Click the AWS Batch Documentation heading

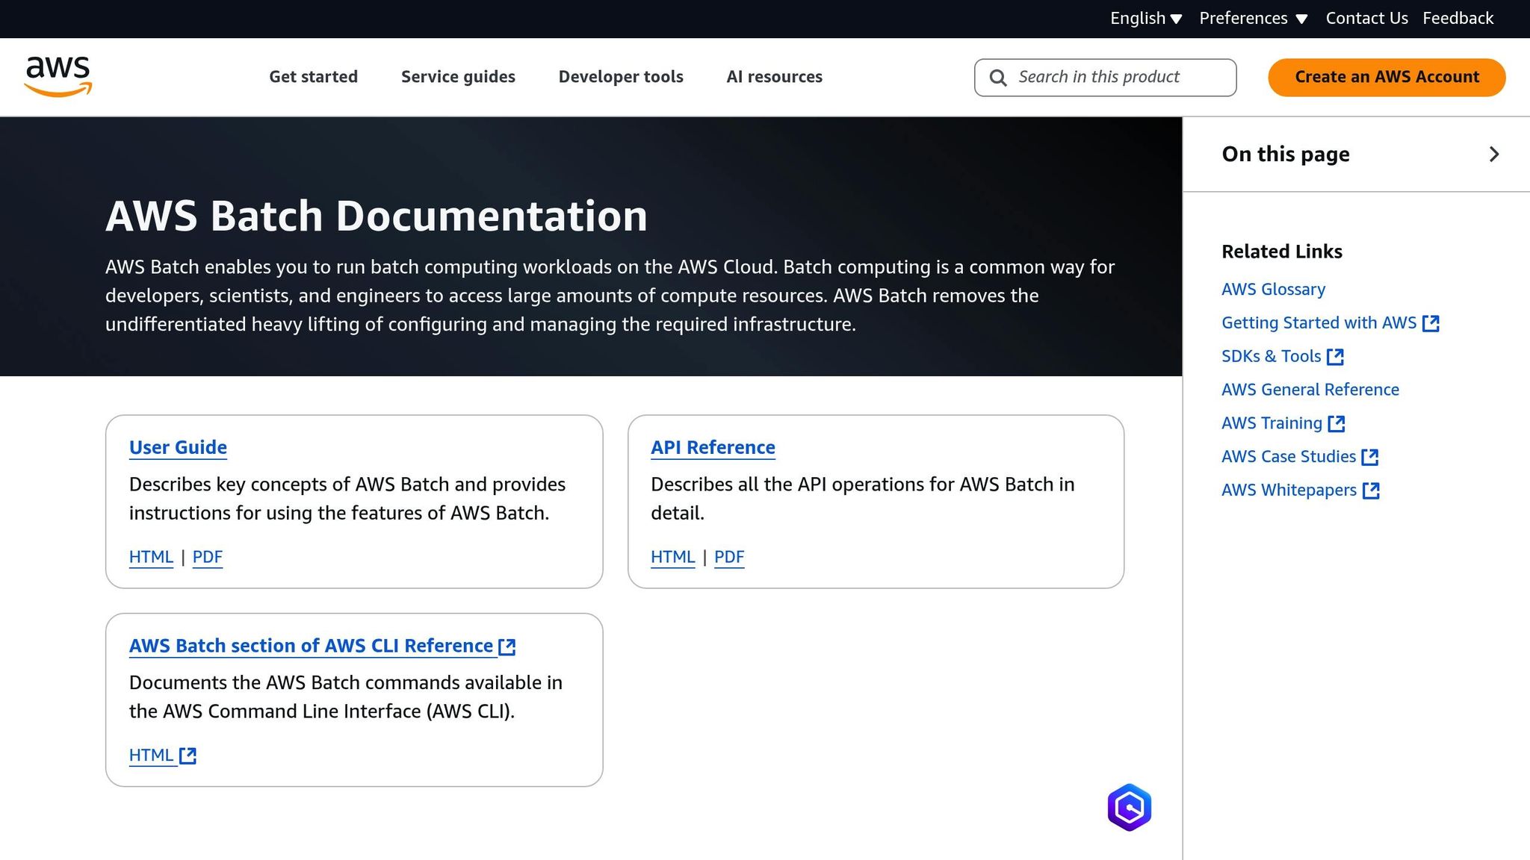coord(377,216)
